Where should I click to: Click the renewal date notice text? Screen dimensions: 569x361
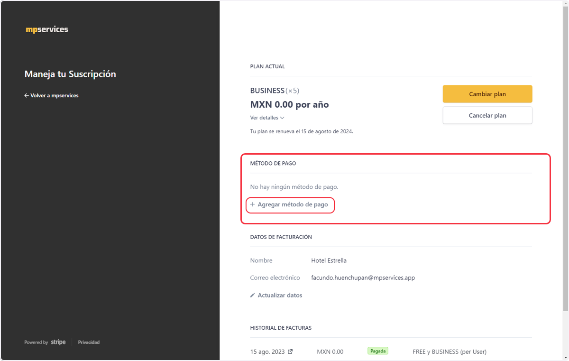click(302, 131)
